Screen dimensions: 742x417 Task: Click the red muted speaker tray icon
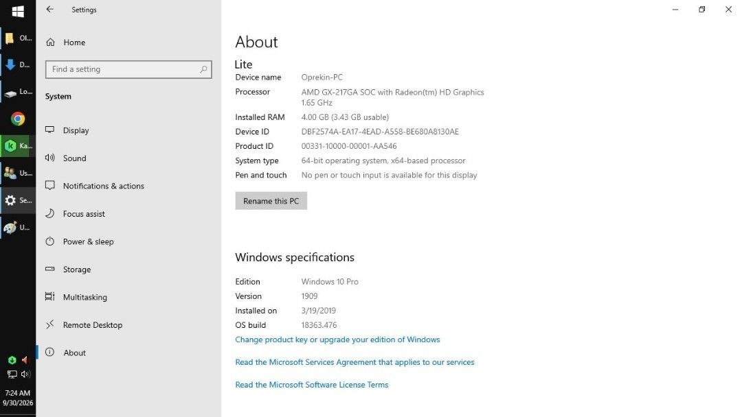pyautogui.click(x=25, y=360)
